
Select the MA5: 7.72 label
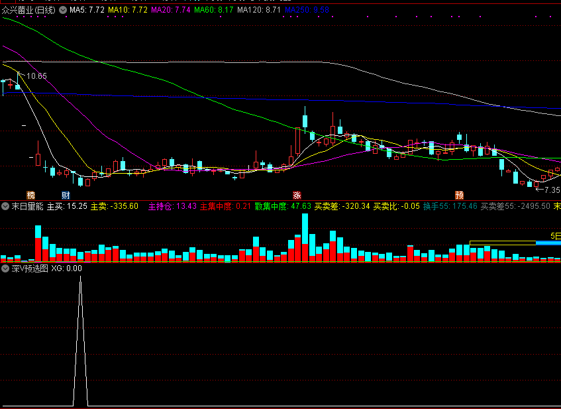coord(87,10)
